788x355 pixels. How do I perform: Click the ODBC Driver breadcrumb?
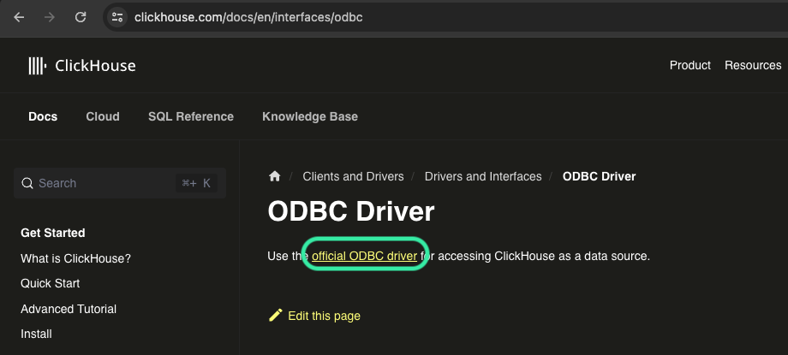point(599,176)
